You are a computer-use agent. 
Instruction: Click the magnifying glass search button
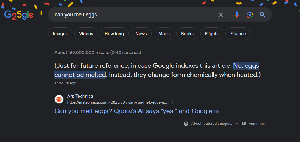pos(263,15)
